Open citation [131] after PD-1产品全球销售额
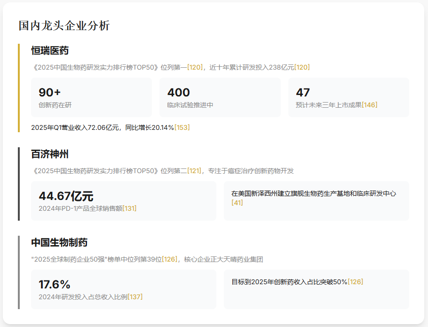The image size is (428, 327). pos(129,208)
